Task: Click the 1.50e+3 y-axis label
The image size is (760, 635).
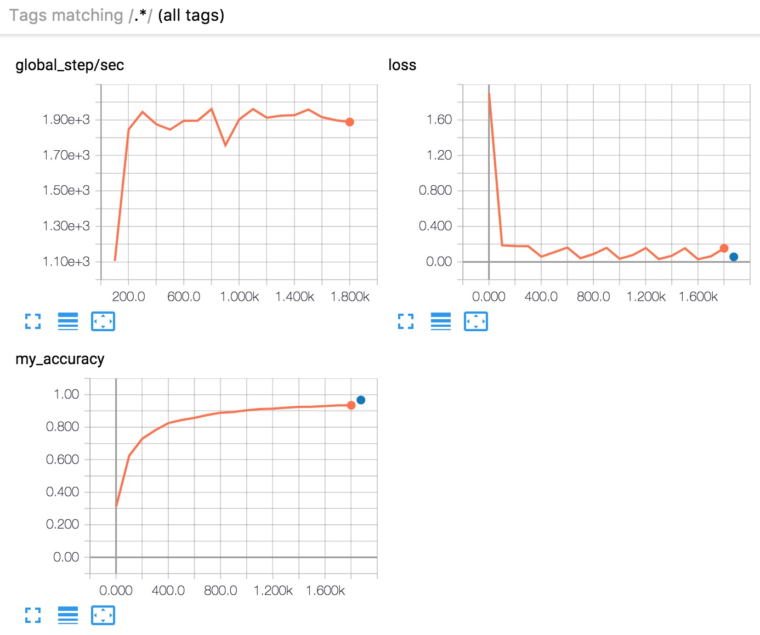Action: click(x=66, y=190)
